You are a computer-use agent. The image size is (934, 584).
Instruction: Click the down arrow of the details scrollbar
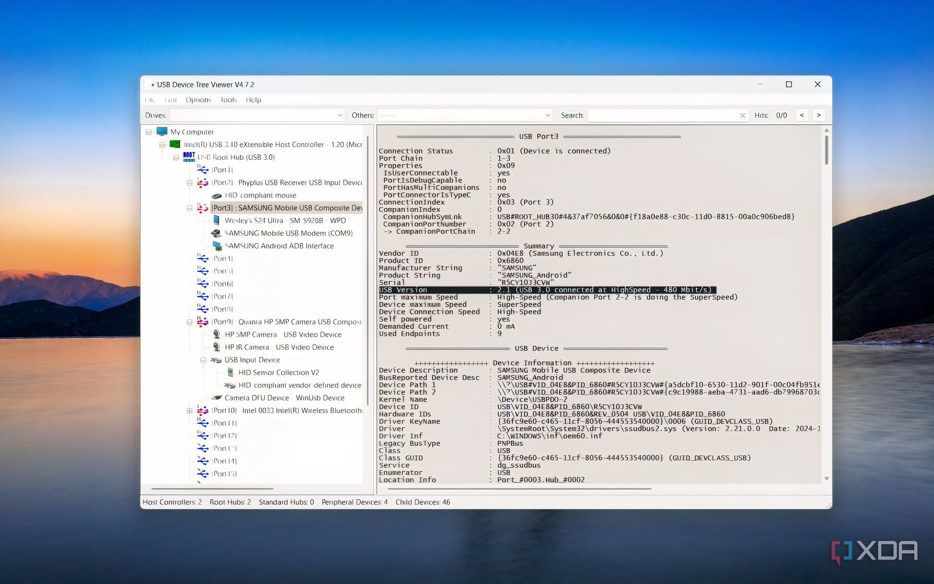826,479
